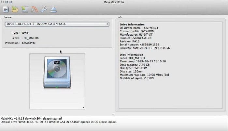Select Serial number KZ5928M1516 line
The image size is (228, 131).
[139, 45]
